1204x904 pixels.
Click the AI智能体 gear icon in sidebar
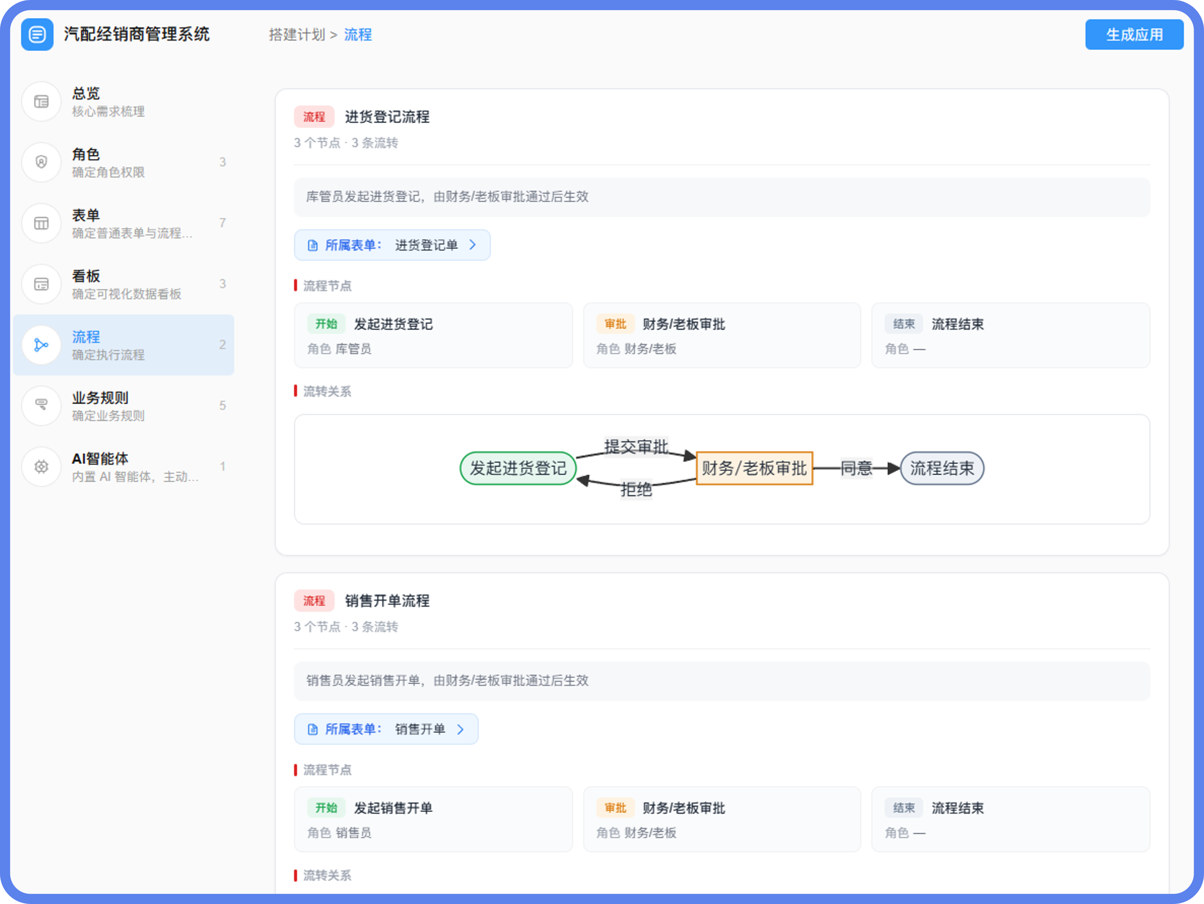(x=41, y=467)
